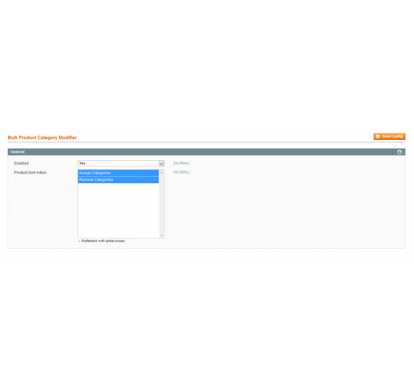Viewport: 414px width, 388px height.
Task: Click the Product Grid Action label
Action: (x=30, y=172)
